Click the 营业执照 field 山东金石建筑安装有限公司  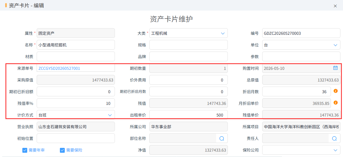(76, 127)
